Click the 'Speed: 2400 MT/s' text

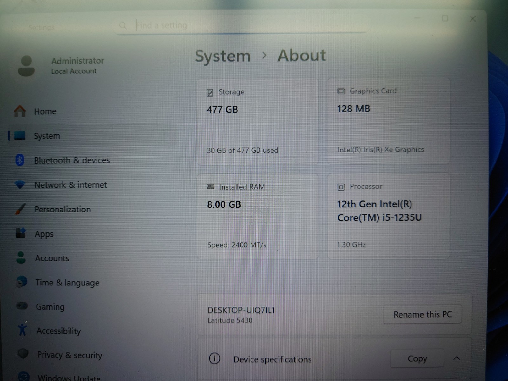click(237, 245)
